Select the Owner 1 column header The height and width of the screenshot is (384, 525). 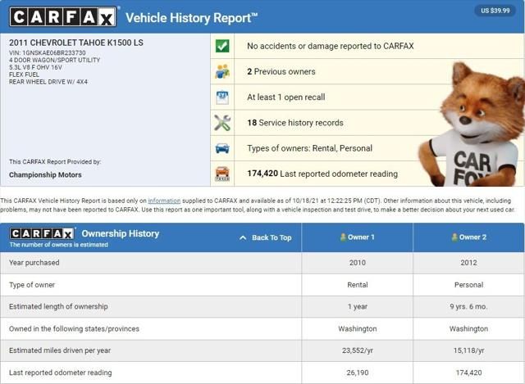pos(358,237)
